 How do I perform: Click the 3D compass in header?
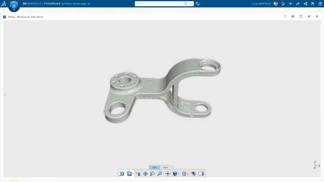tap(14, 6)
